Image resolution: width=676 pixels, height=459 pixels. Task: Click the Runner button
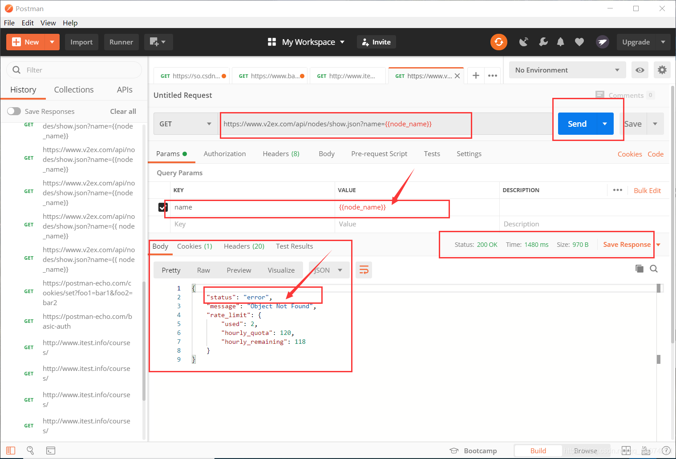tap(121, 42)
